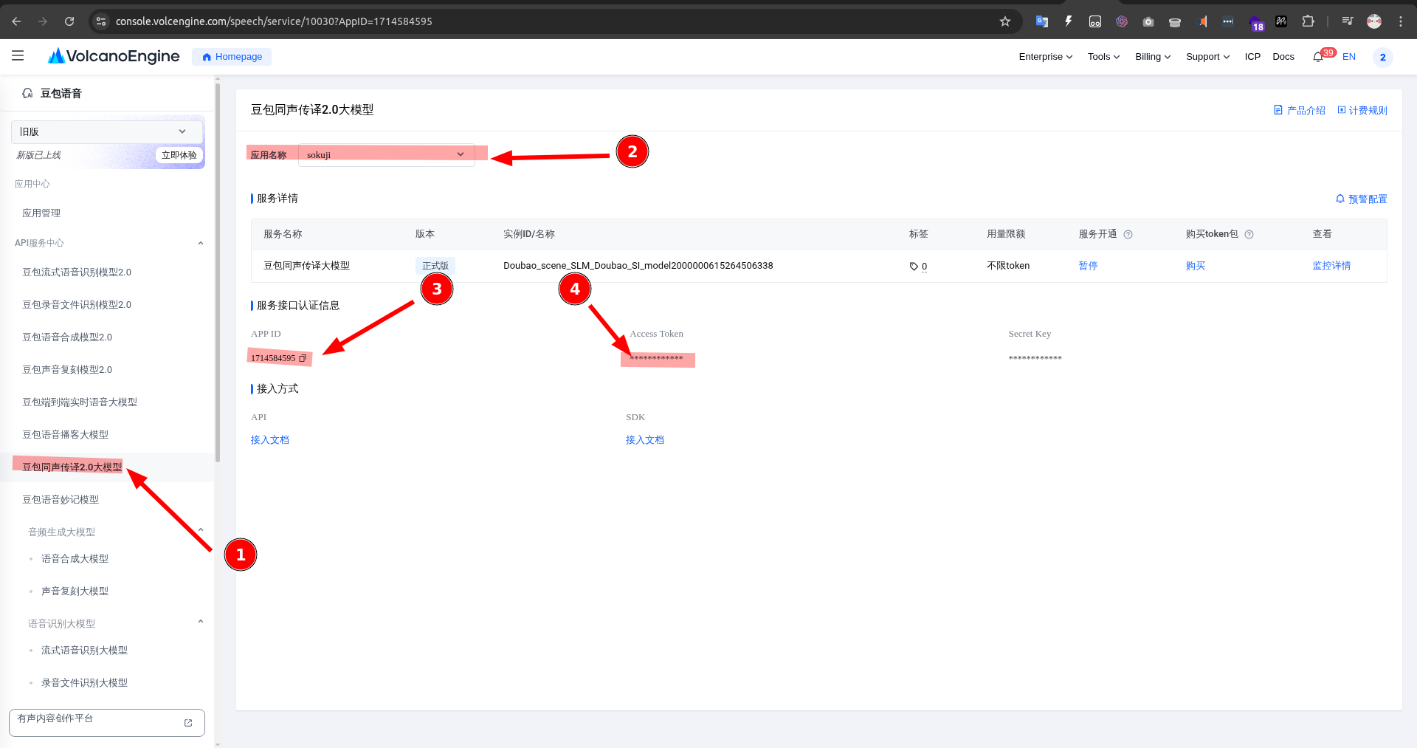Open the Tools dropdown menu

[x=1103, y=57]
